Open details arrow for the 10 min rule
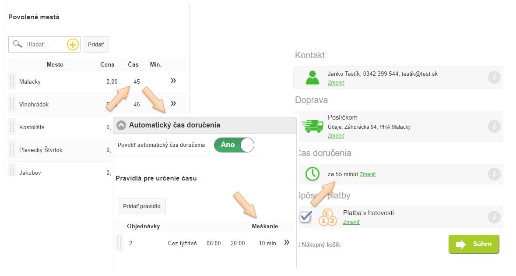The height and width of the screenshot is (276, 516). pyautogui.click(x=287, y=242)
